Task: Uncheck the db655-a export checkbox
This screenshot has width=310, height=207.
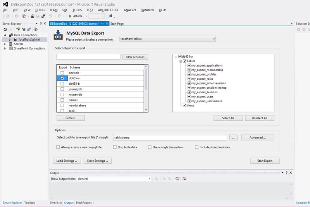Action: [x=62, y=78]
